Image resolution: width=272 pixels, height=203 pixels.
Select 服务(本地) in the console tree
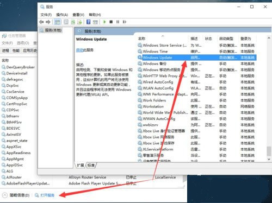click(53, 30)
